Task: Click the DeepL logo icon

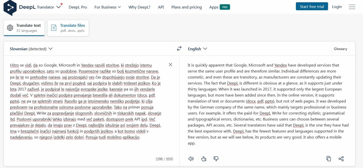Action: point(10,8)
